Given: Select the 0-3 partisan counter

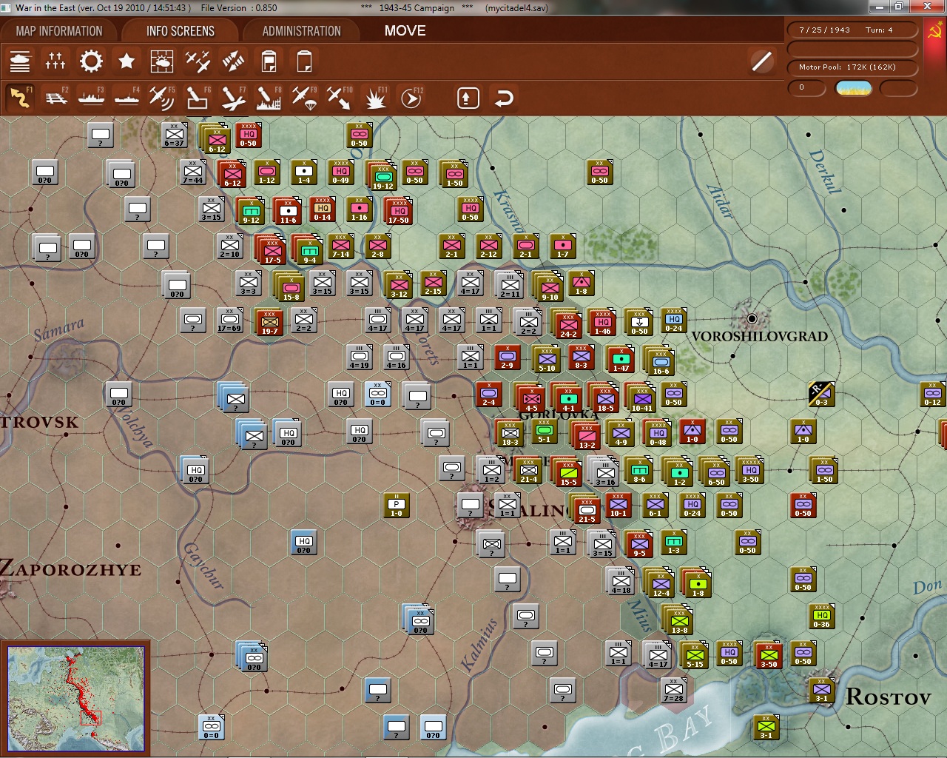Looking at the screenshot, I should pyautogui.click(x=821, y=395).
